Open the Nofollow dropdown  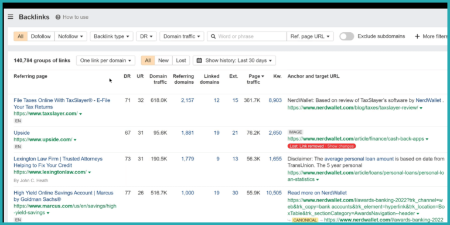point(70,36)
